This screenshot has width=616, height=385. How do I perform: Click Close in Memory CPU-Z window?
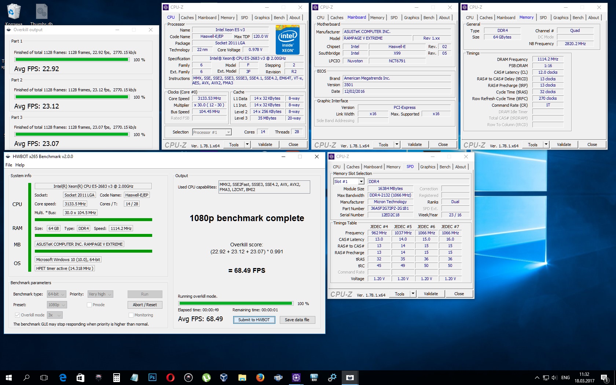pos(592,144)
